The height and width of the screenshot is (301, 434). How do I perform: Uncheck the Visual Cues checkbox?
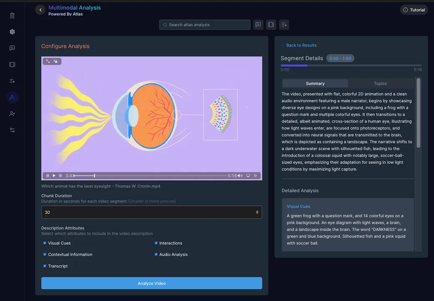click(x=45, y=243)
